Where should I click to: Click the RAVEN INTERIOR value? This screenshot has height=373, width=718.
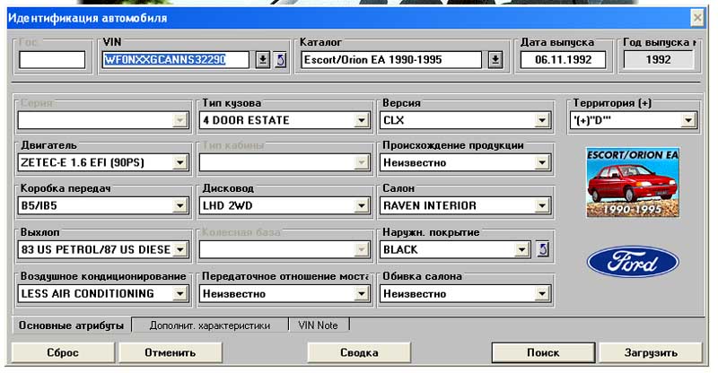tap(430, 205)
